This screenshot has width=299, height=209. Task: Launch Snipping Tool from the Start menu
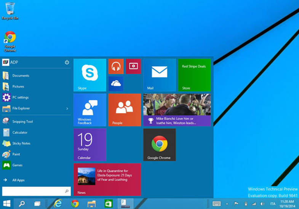coord(36,121)
